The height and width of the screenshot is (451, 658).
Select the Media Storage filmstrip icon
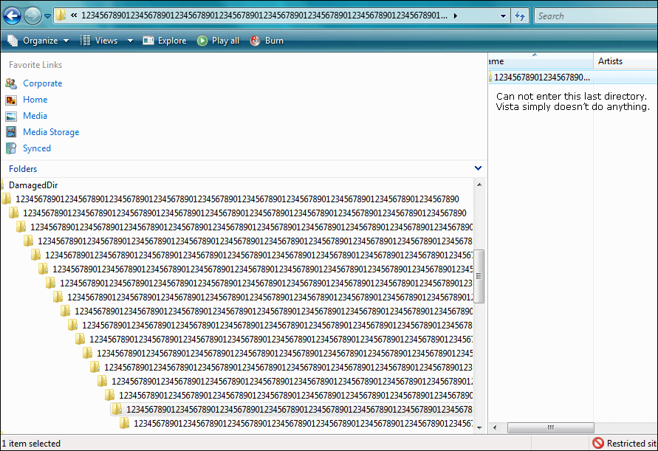(x=11, y=131)
